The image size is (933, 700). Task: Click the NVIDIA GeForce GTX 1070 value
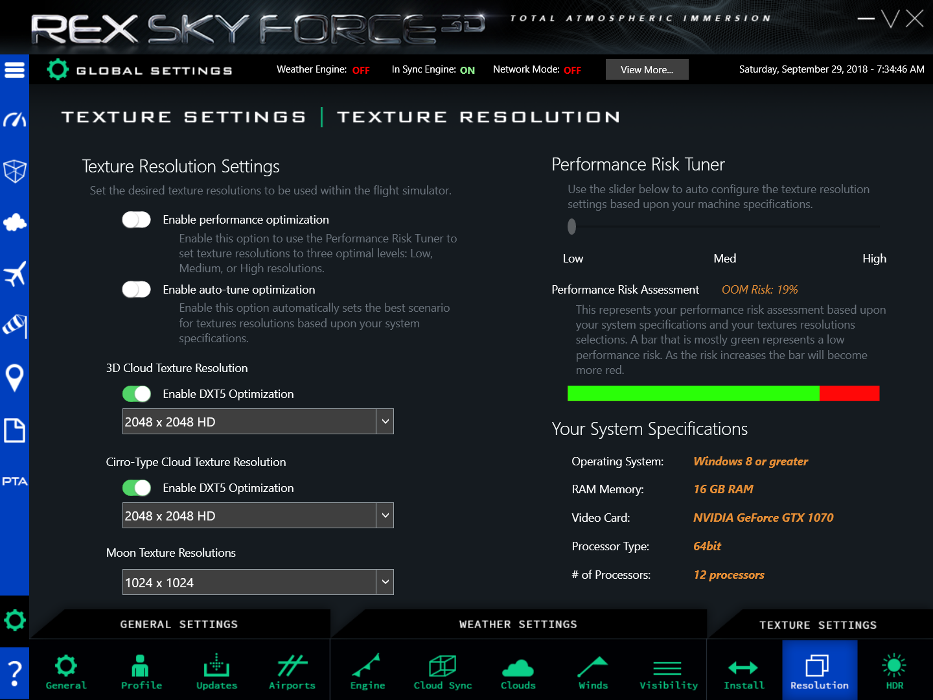[763, 518]
